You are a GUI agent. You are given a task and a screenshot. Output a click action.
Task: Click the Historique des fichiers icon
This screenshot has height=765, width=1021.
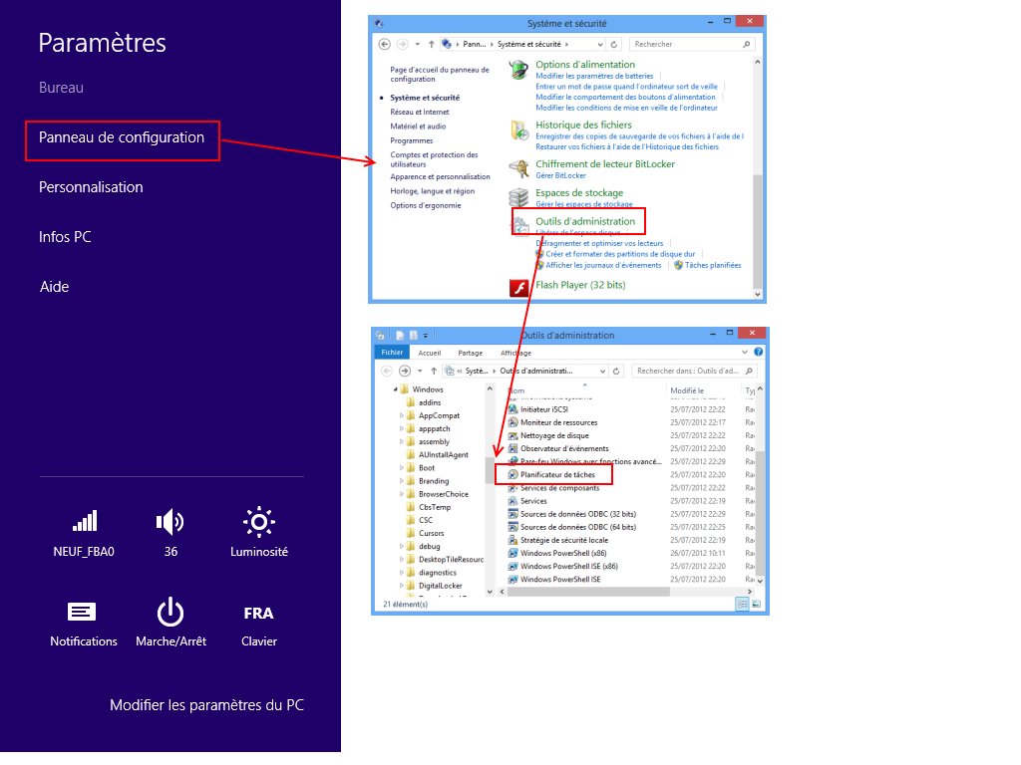tap(518, 130)
